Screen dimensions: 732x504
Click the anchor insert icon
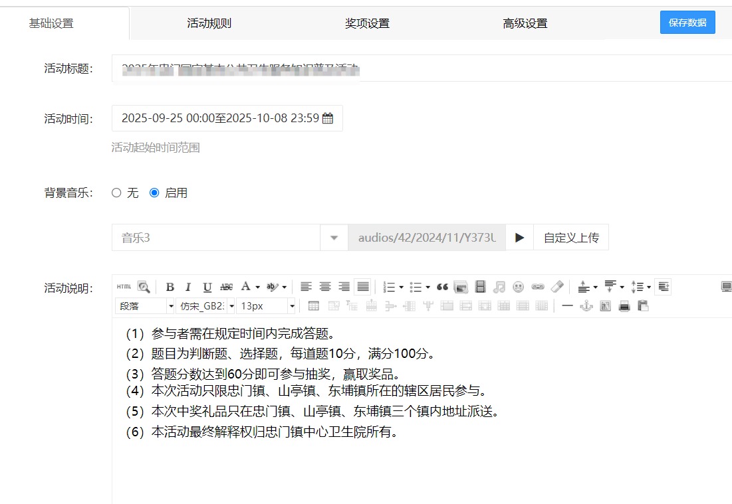coord(586,305)
